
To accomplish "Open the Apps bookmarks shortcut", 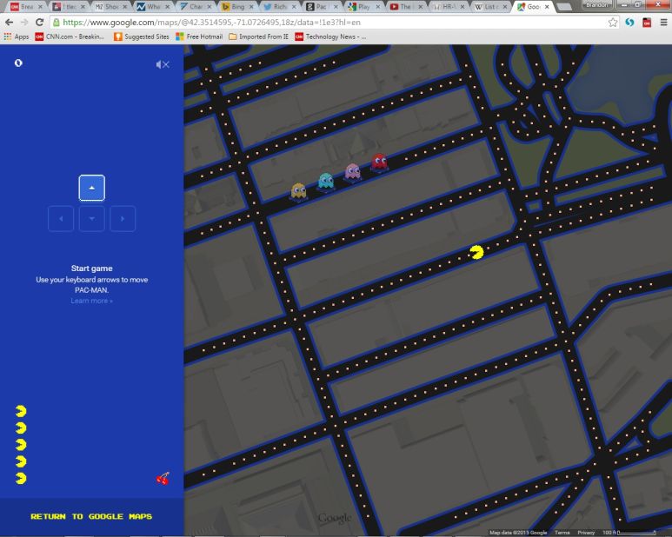I will [17, 36].
